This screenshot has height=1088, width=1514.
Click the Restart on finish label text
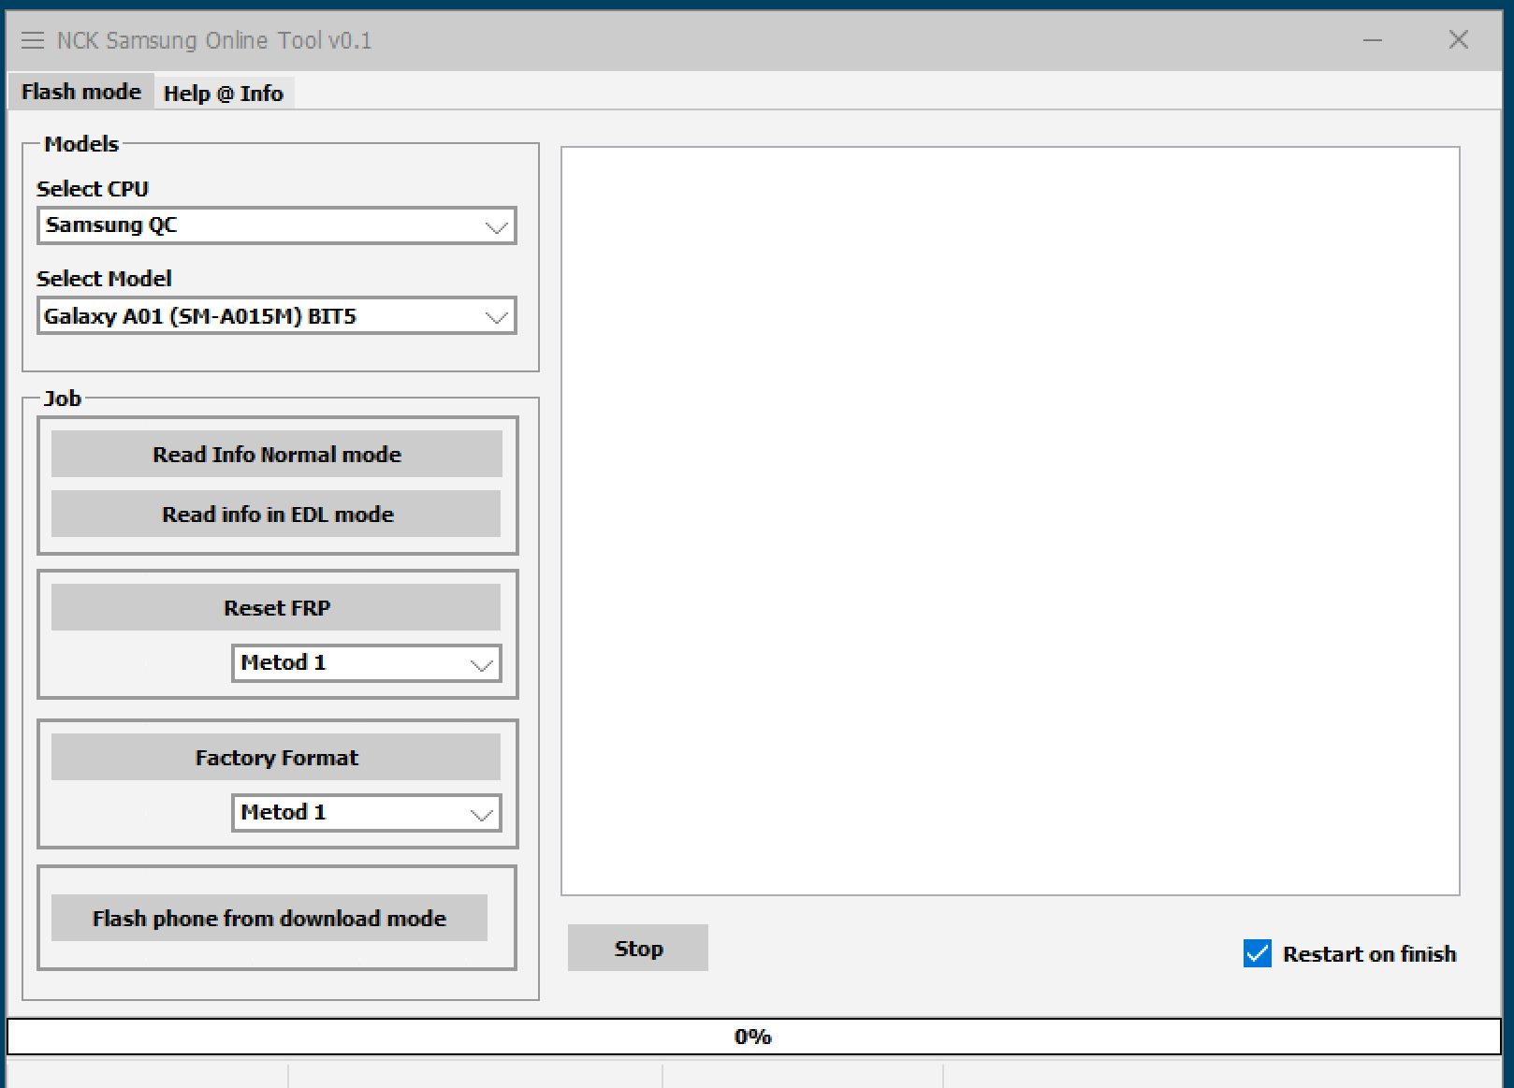point(1370,954)
